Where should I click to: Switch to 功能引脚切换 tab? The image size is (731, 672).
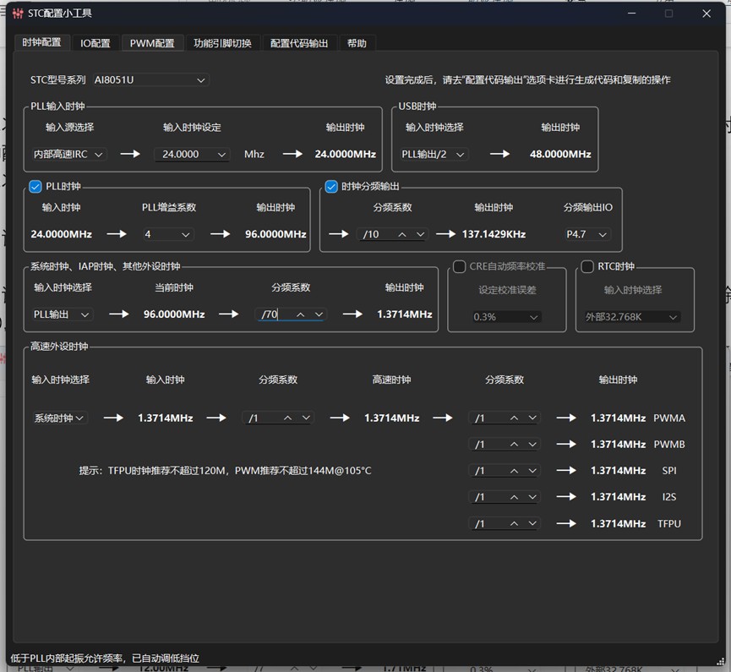(222, 43)
